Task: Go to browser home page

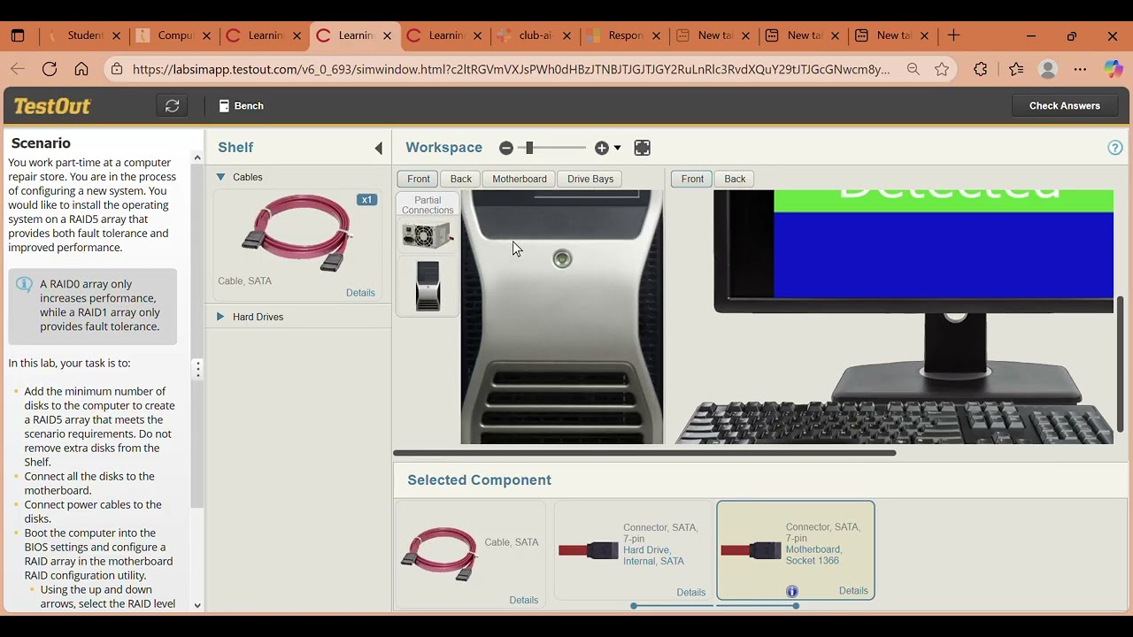Action: [81, 69]
